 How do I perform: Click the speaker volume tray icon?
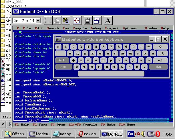pyautogui.click(x=143, y=134)
